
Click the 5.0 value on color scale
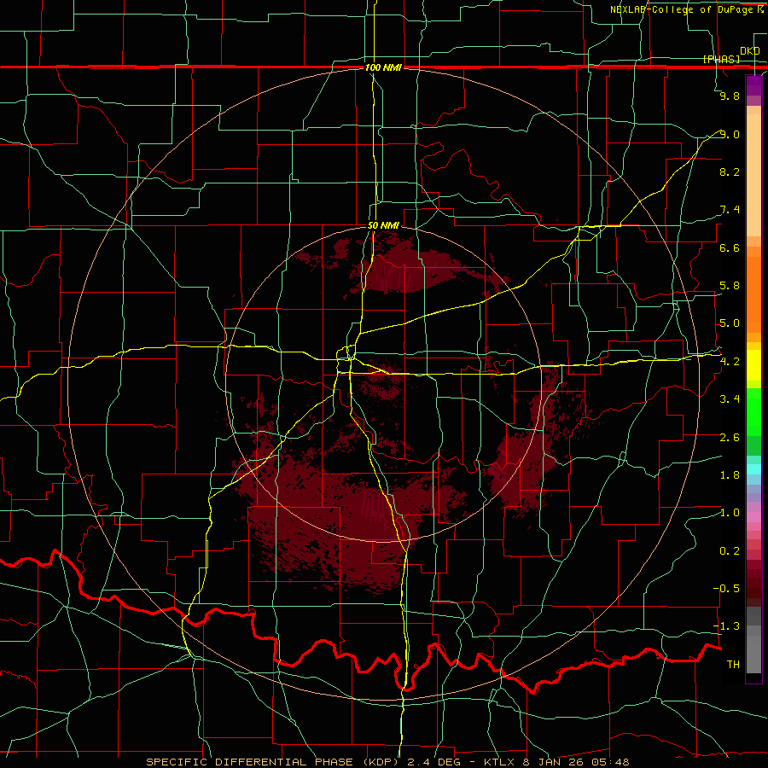click(x=730, y=323)
